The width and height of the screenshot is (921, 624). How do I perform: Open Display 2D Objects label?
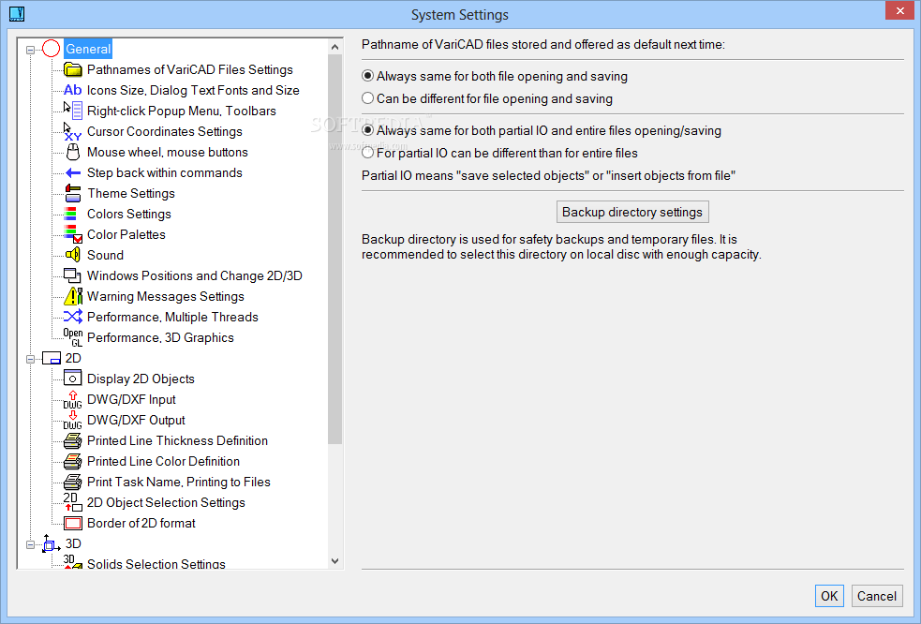[141, 379]
